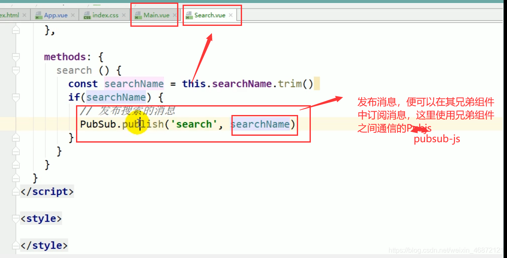Click the searchName argument in the publish call

click(260, 124)
